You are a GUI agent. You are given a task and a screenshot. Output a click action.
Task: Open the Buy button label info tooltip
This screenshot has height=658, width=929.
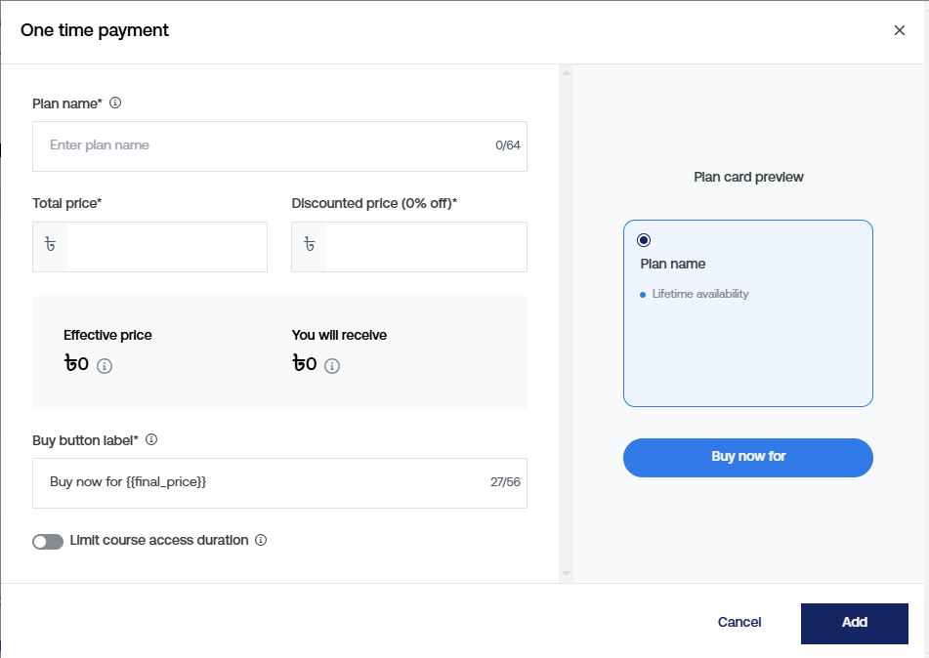tap(151, 439)
